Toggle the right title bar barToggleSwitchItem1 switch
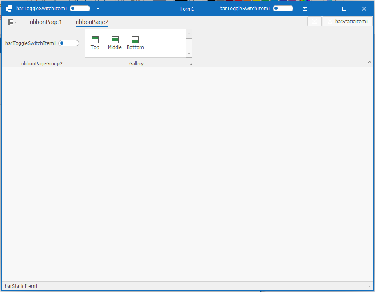 coord(283,9)
